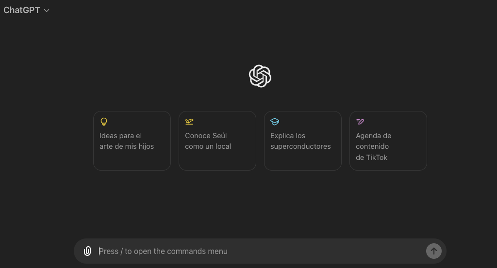This screenshot has width=497, height=268.
Task: Click the paperclip attach file icon
Action: (x=87, y=251)
